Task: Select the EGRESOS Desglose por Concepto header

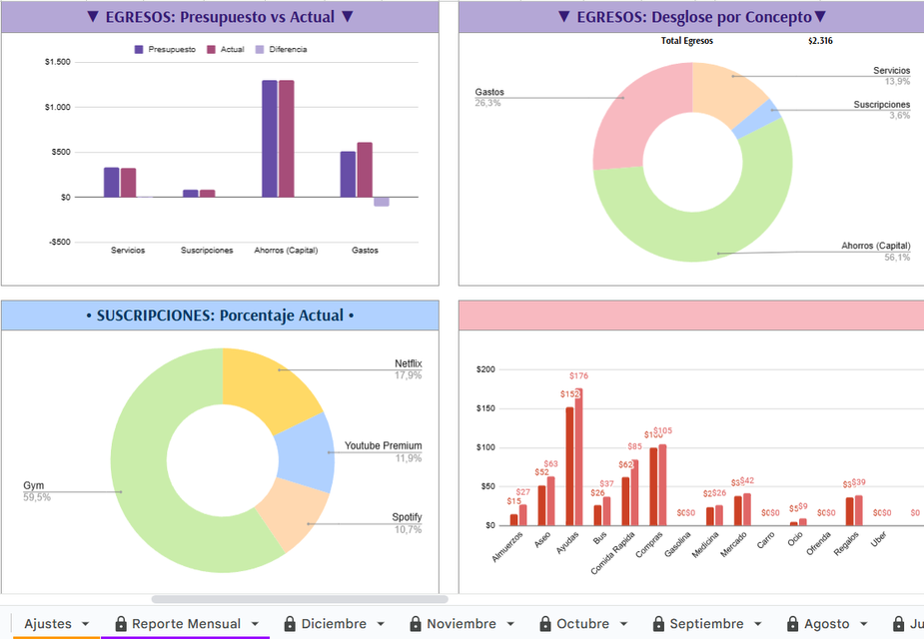Action: tap(691, 17)
